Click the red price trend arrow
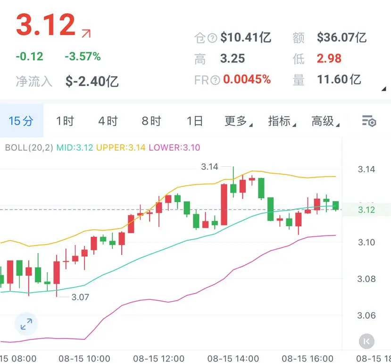 (86, 34)
